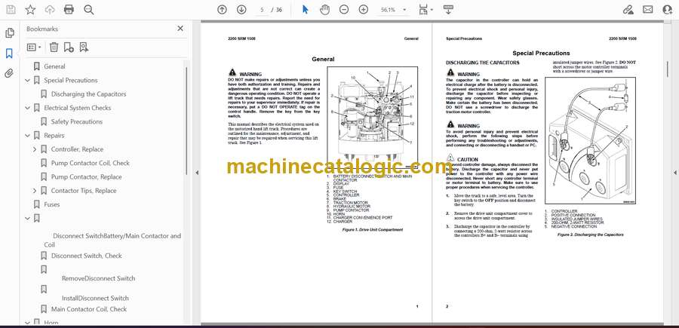The width and height of the screenshot is (679, 328).
Task: Open bookmarks options menu dropdown
Action: (34, 48)
